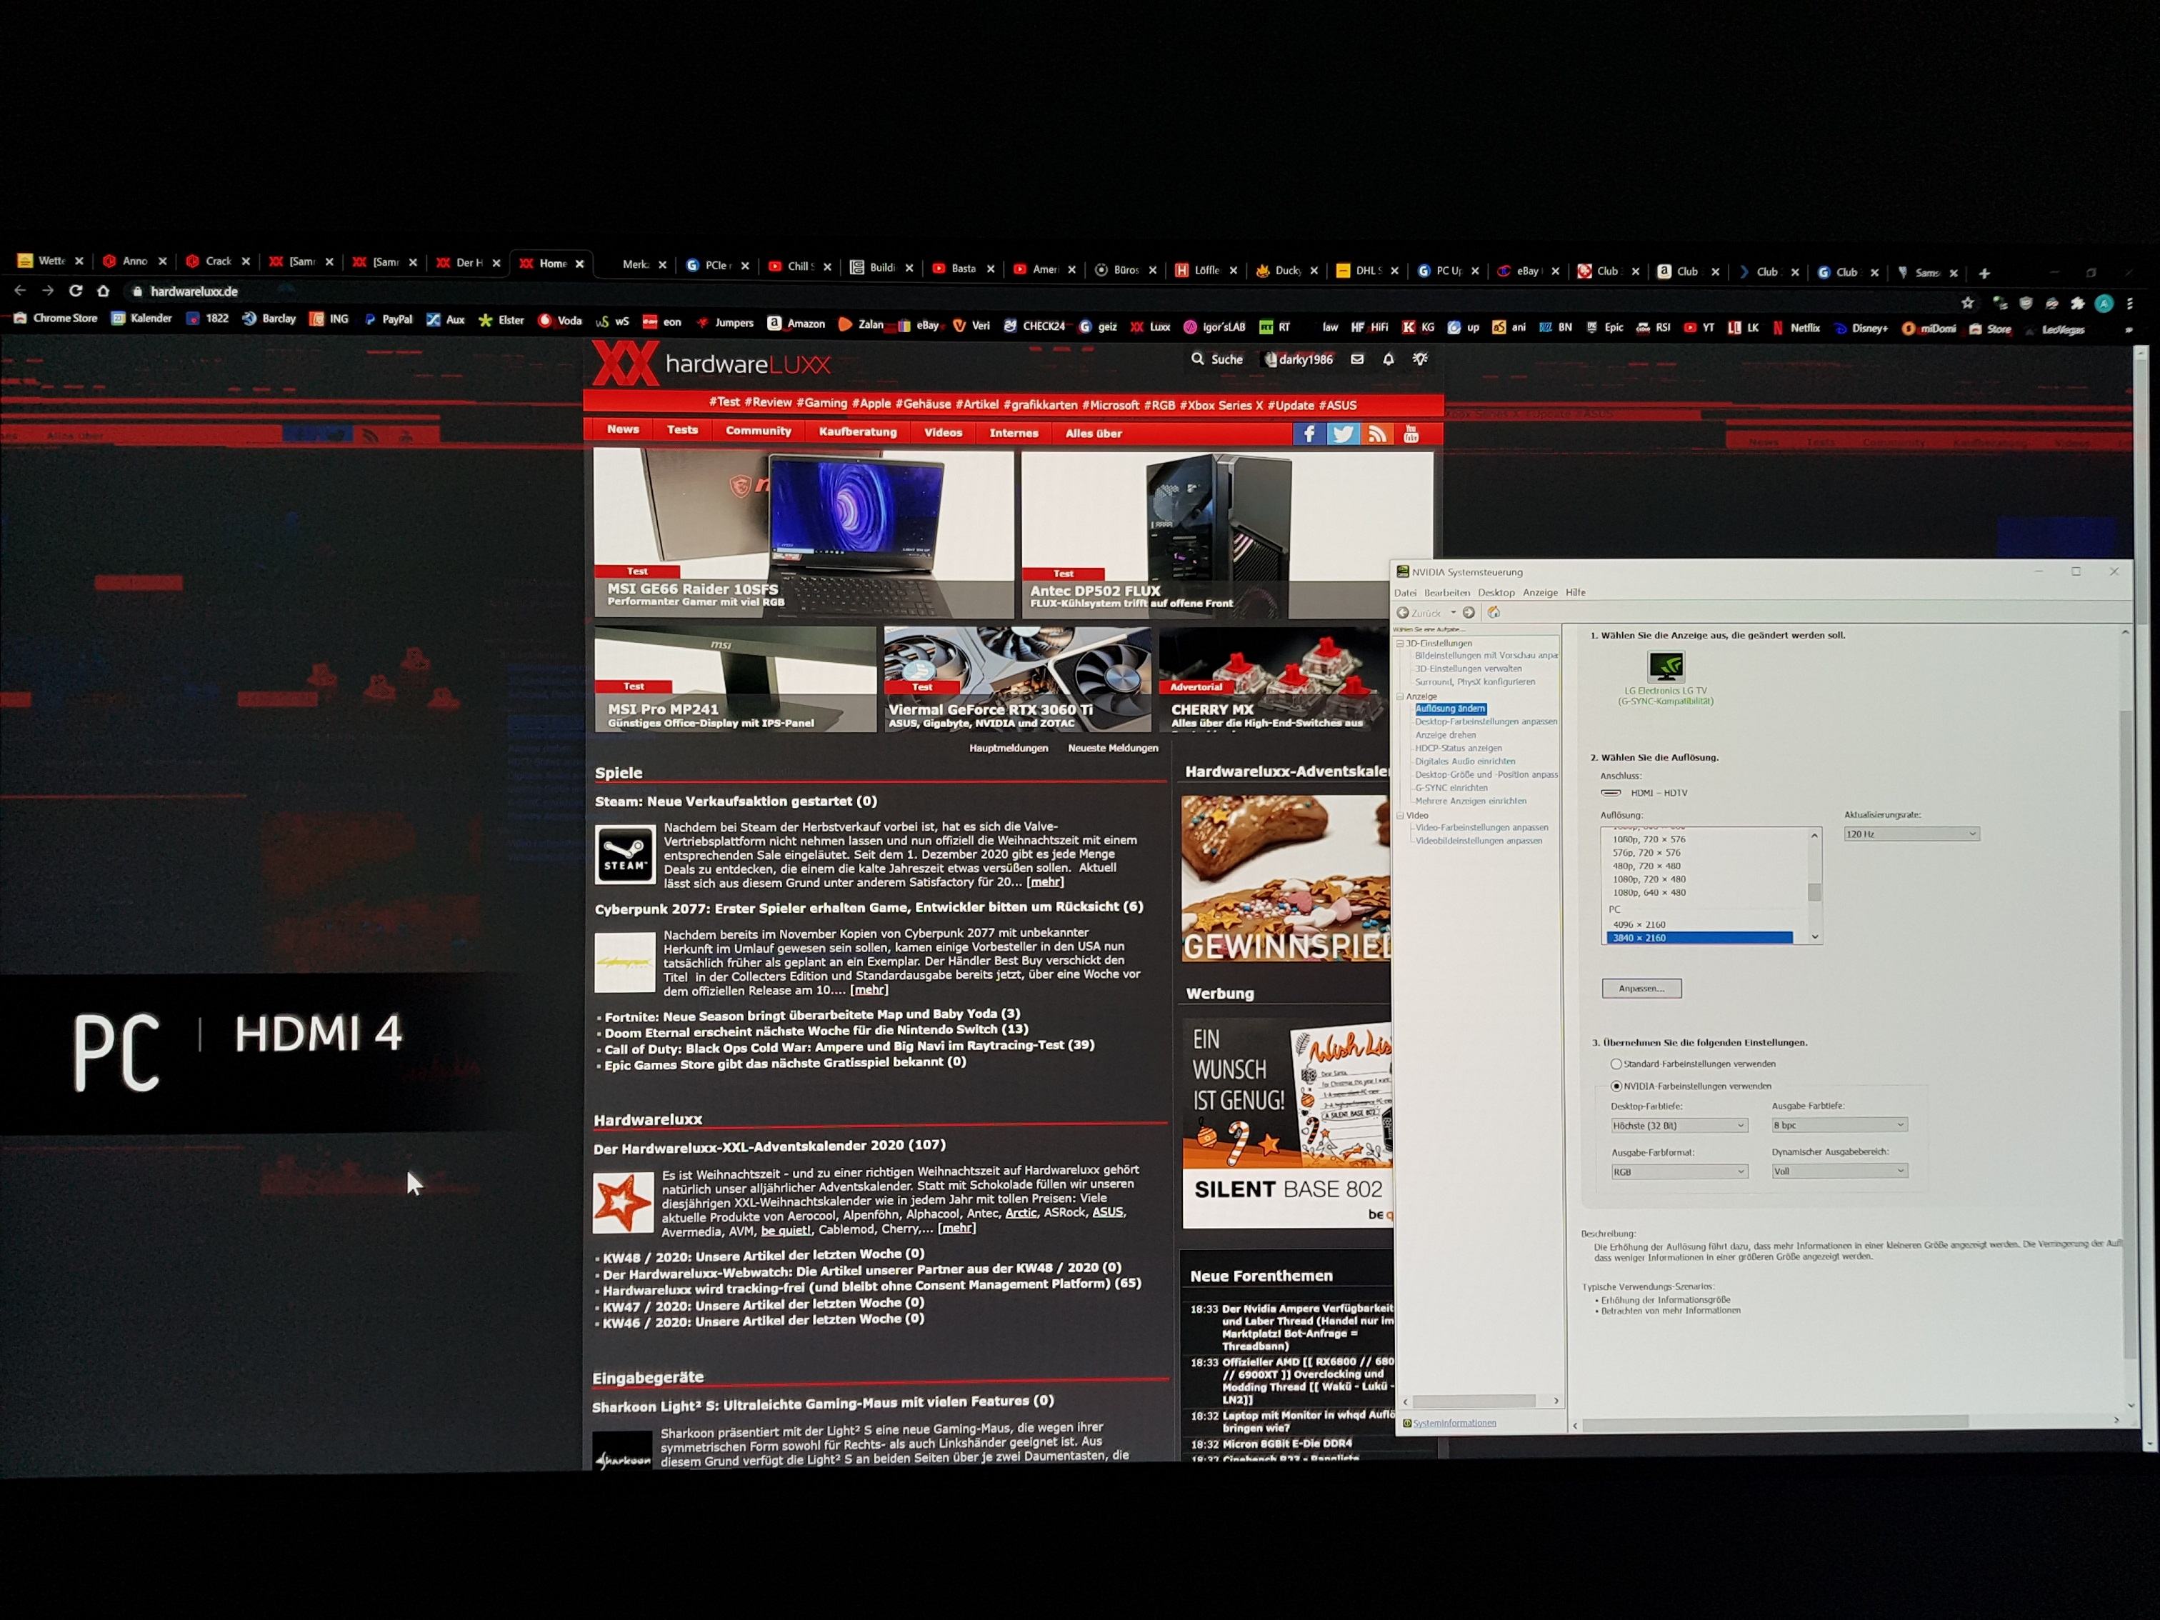Screen dimensions: 2160x1620
Task: Open Steam: Neue Verkaufsaktion gestartet article
Action: 735,801
